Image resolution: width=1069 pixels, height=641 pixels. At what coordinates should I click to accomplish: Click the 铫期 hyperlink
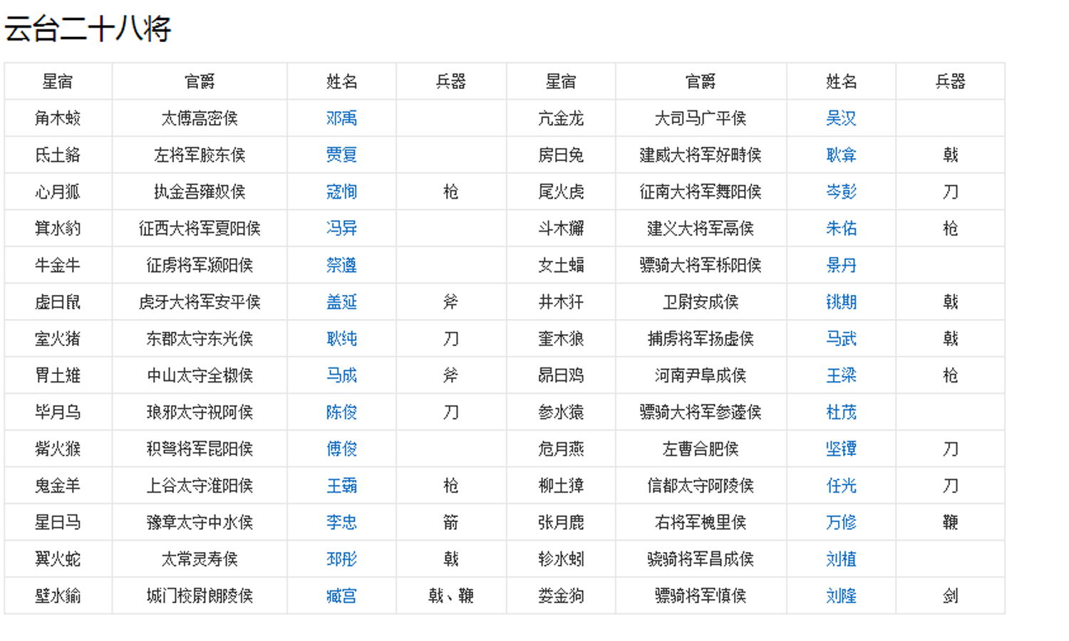coord(841,302)
